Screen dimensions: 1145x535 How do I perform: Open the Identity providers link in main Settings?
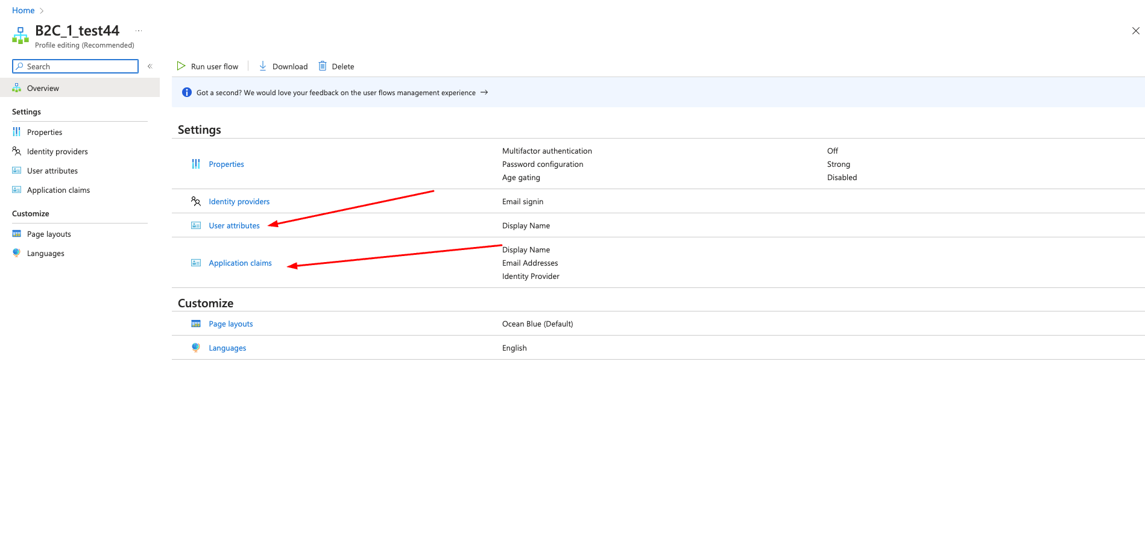(x=239, y=201)
